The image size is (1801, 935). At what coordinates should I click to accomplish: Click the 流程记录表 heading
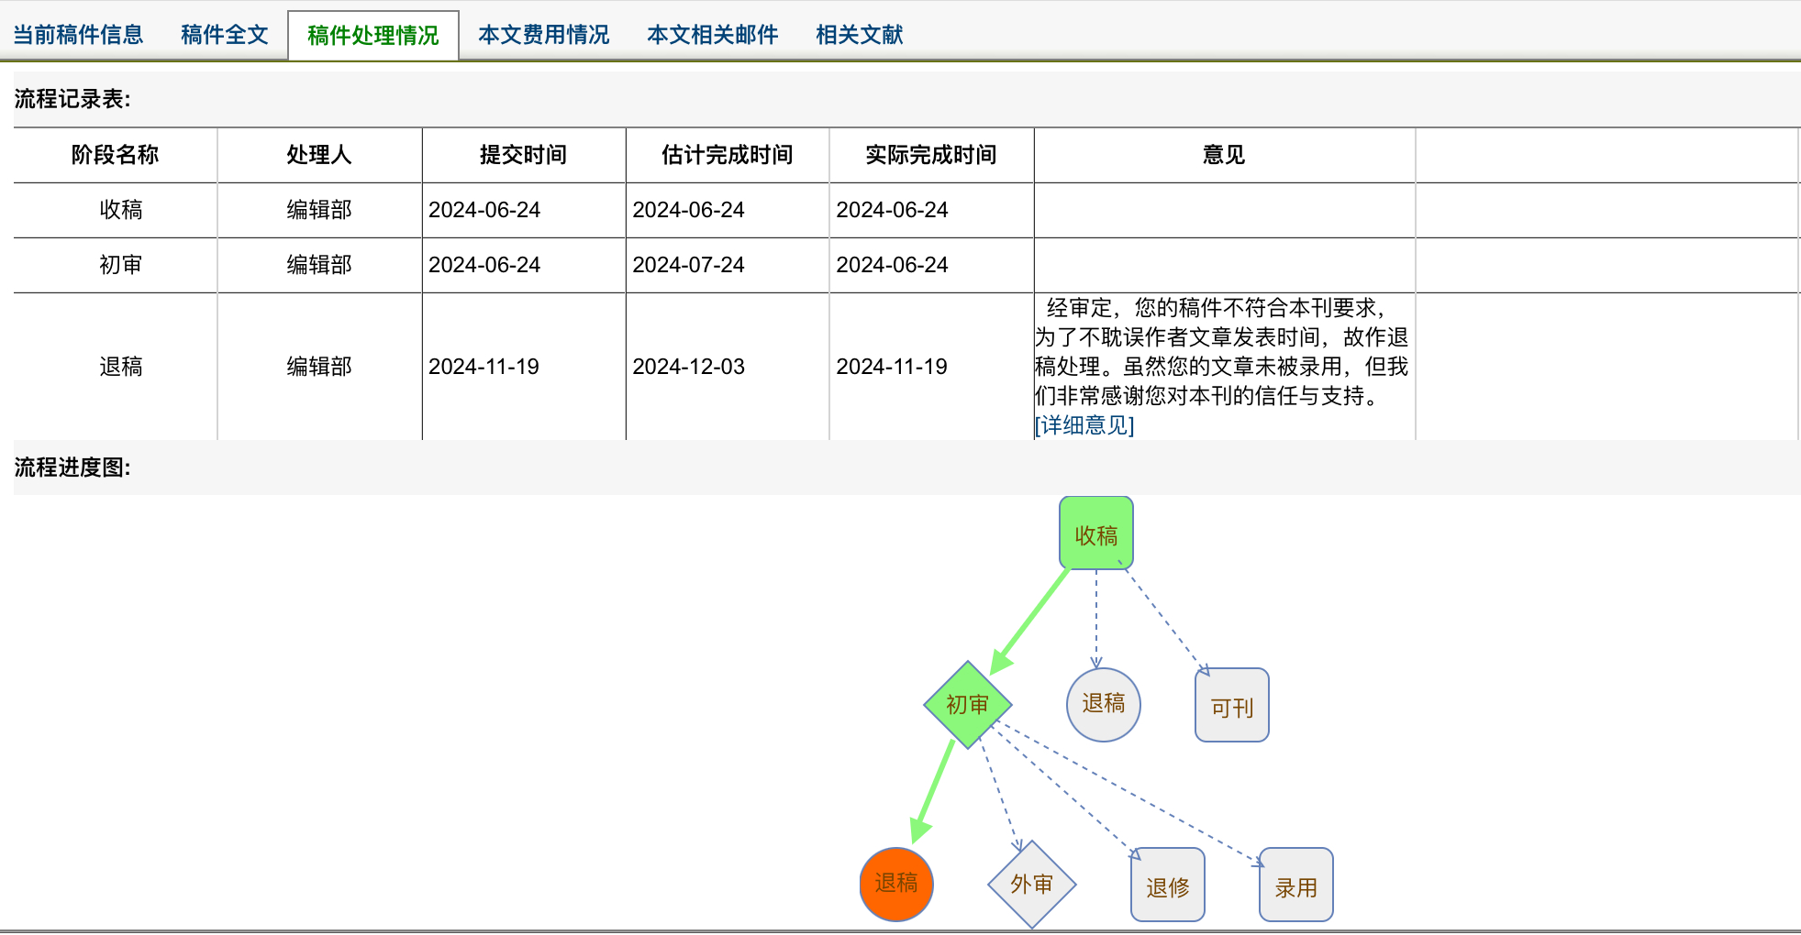click(x=72, y=99)
